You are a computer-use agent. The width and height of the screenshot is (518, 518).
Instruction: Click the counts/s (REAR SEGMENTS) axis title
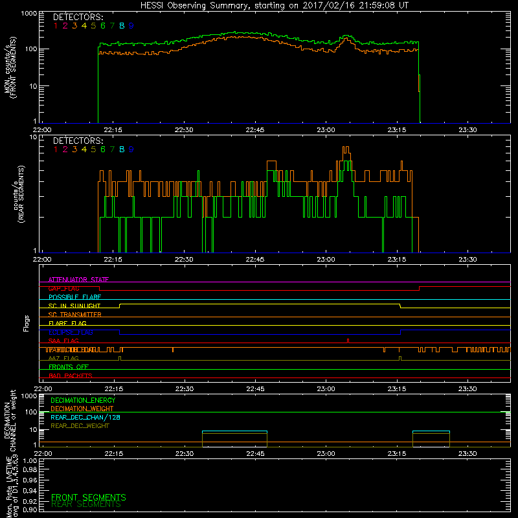point(19,194)
